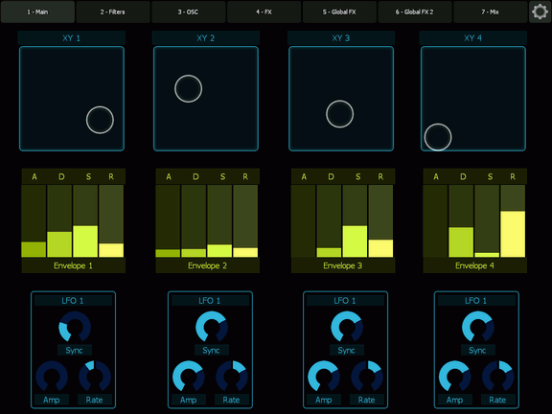
Task: Change Envelope 4 Attack slider
Action: tap(435, 221)
